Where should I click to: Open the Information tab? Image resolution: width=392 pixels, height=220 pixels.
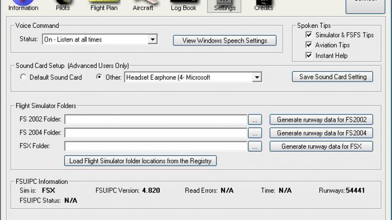pos(23,6)
